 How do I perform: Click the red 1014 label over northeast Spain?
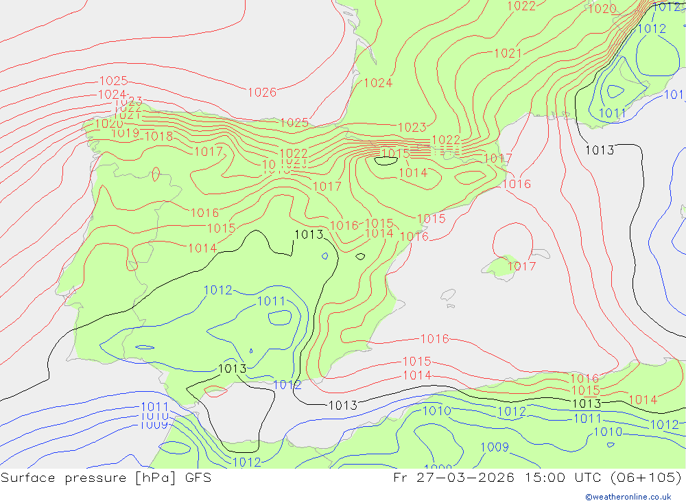click(x=413, y=173)
